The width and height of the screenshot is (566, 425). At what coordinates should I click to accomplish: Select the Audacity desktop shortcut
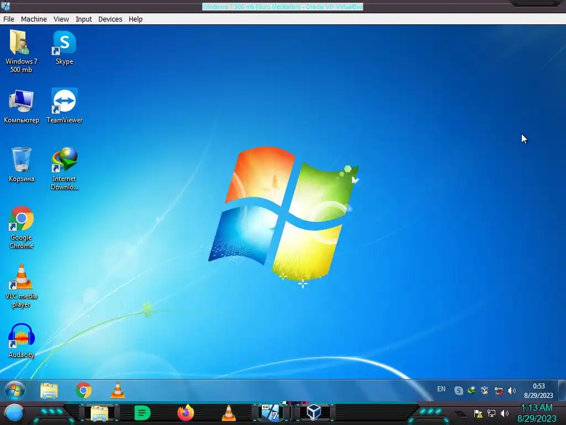pos(22,340)
